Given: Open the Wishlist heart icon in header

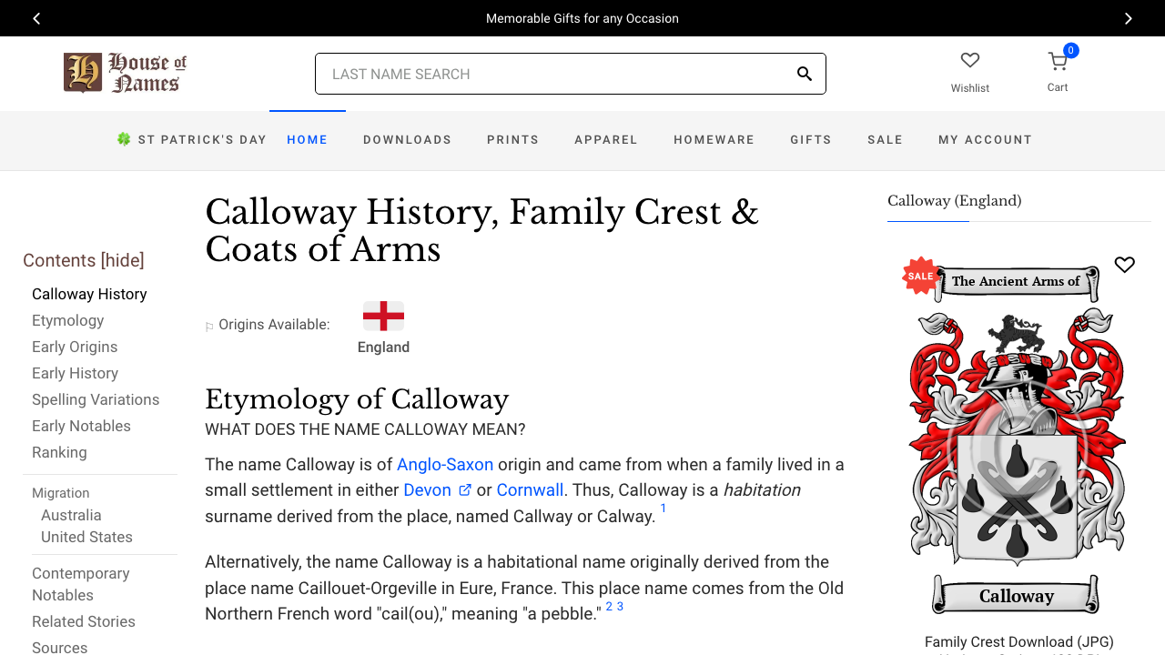Looking at the screenshot, I should pos(969,60).
